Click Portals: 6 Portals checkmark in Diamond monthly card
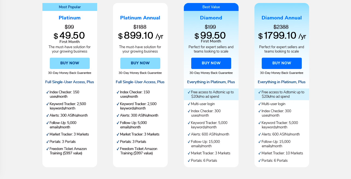 click(x=189, y=161)
